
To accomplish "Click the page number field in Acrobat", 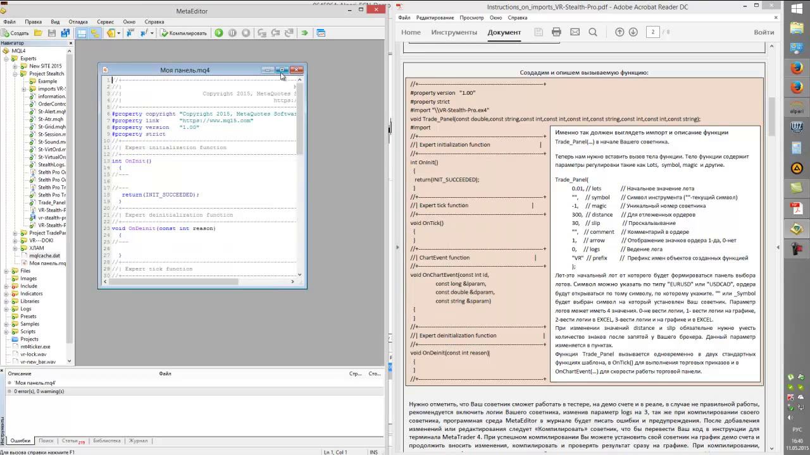I will click(652, 32).
